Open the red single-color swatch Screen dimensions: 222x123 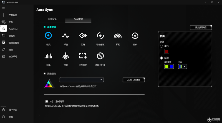point(167,51)
